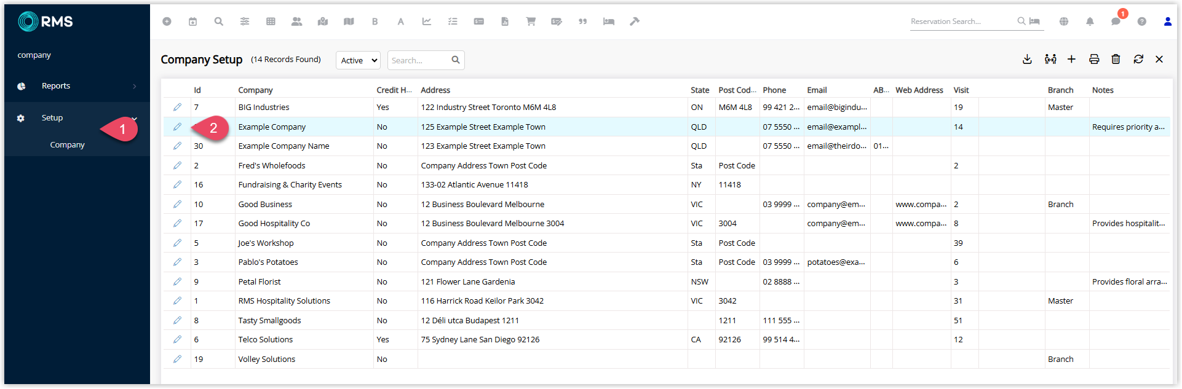Select RMS Hospitality Solutions row
The width and height of the screenshot is (1182, 389).
click(x=667, y=301)
